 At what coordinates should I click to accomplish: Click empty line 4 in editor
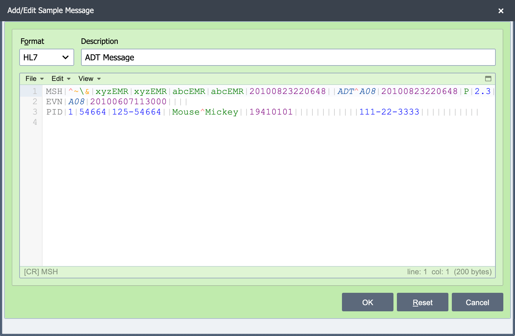[x=268, y=122]
